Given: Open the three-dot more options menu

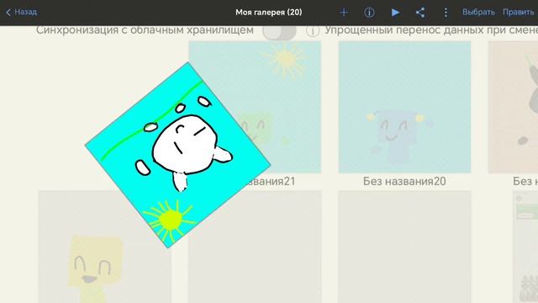Looking at the screenshot, I should 446,13.
